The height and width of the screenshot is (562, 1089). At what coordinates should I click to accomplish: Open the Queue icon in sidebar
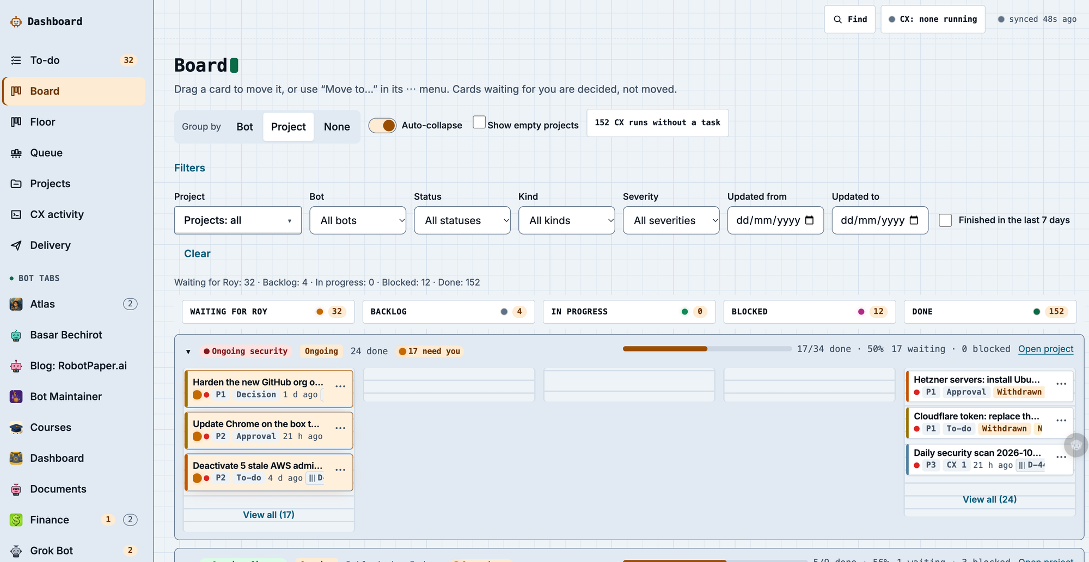coord(16,153)
